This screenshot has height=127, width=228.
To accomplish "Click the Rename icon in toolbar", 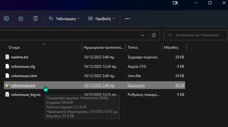I will pyautogui.click(x=6, y=19).
